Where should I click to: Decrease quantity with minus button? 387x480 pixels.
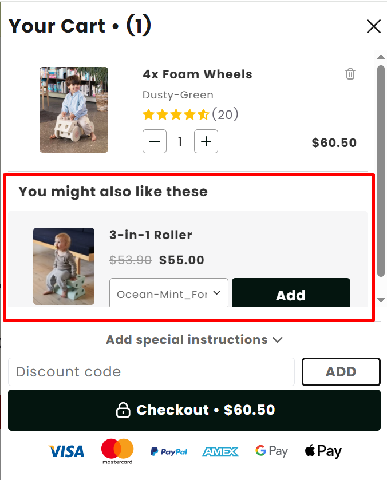(x=155, y=141)
